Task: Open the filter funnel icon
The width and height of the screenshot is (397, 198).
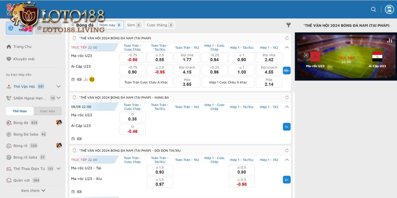Action: click(288, 25)
